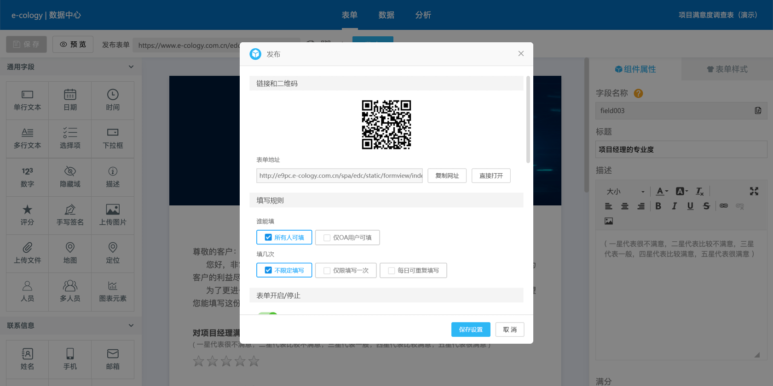Check the 所有人可填 option
This screenshot has width=773, height=386.
(x=284, y=238)
